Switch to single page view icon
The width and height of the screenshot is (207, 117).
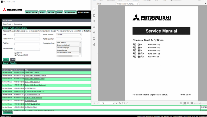click(x=181, y=103)
